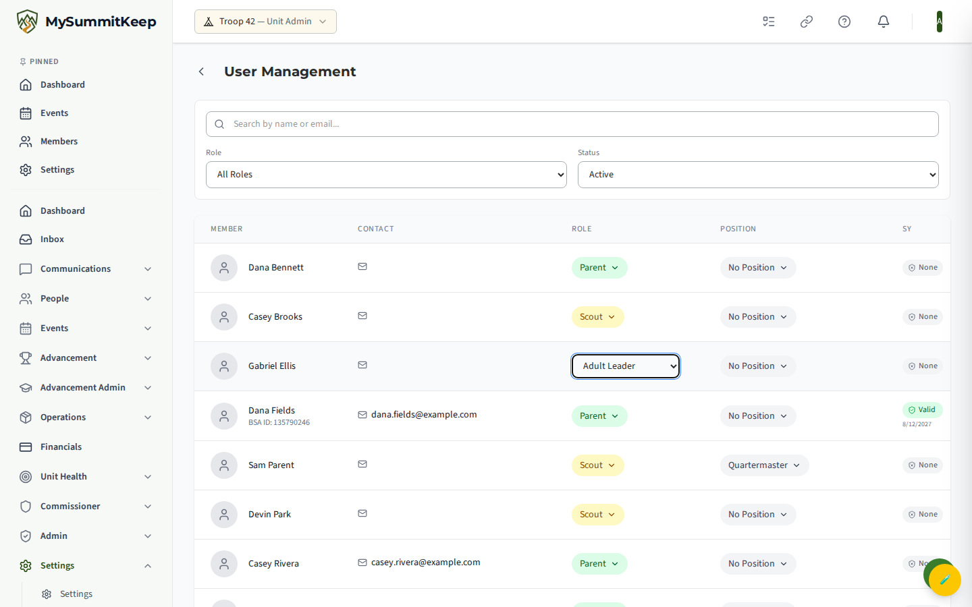Click the link icon in top bar
Image resolution: width=972 pixels, height=607 pixels.
point(807,22)
